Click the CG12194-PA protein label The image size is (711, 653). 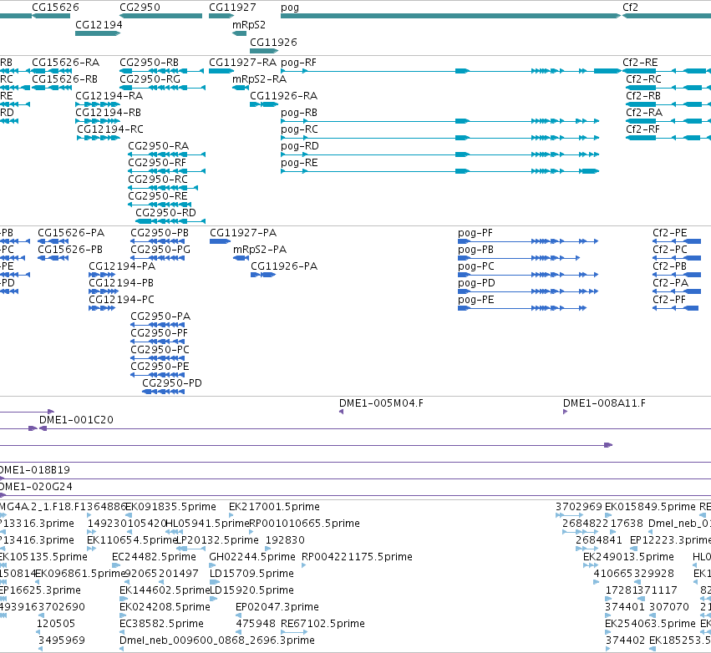pos(122,266)
